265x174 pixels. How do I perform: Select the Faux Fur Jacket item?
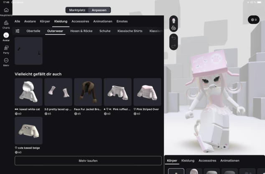[88, 92]
